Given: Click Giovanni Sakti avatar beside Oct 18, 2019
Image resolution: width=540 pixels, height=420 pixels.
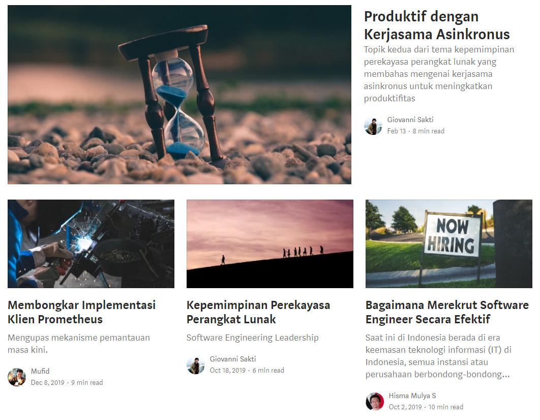Looking at the screenshot, I should (x=196, y=365).
